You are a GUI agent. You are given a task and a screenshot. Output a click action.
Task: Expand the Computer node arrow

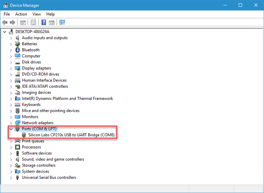[x=11, y=56]
